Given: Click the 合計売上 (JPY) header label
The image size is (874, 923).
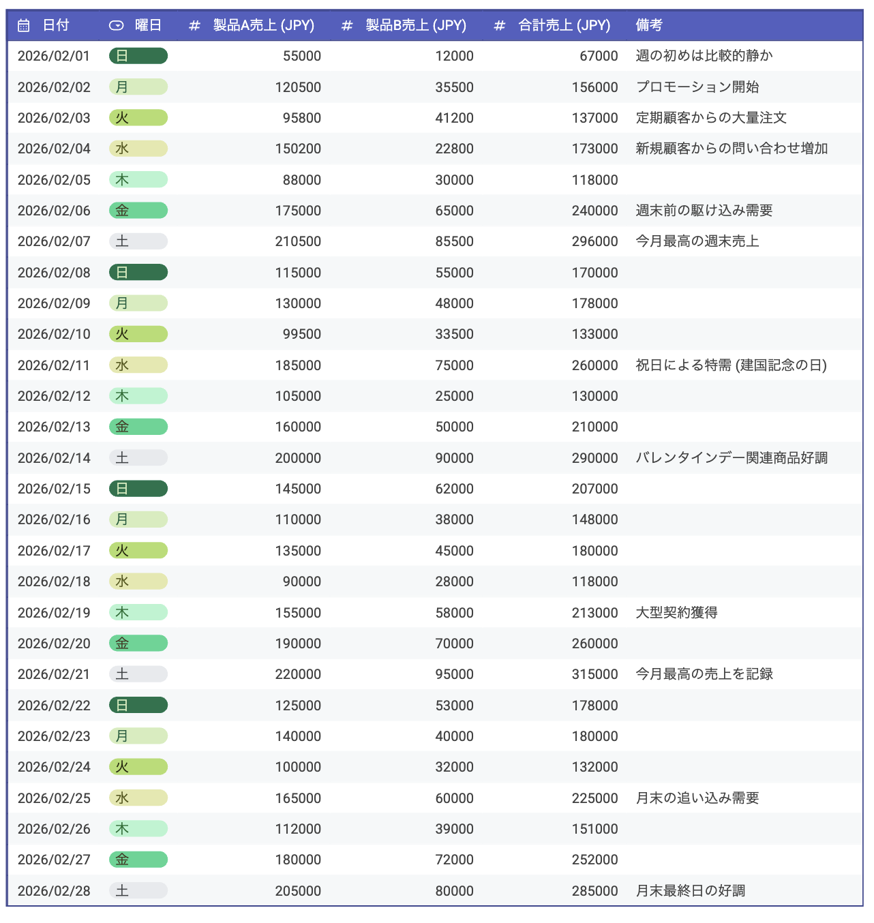Looking at the screenshot, I should coord(566,25).
